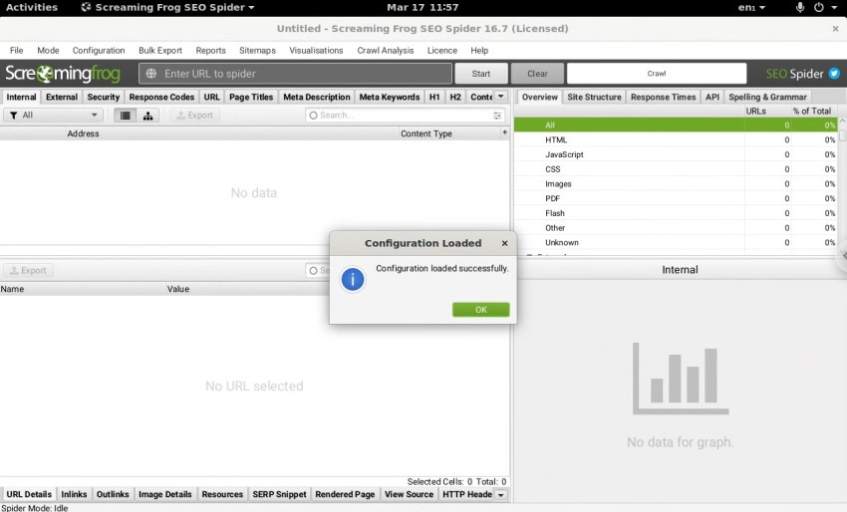This screenshot has width=847, height=512.
Task: Open the Configuration menu
Action: [99, 50]
